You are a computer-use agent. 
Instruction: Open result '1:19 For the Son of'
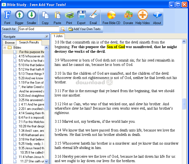click(31, 83)
